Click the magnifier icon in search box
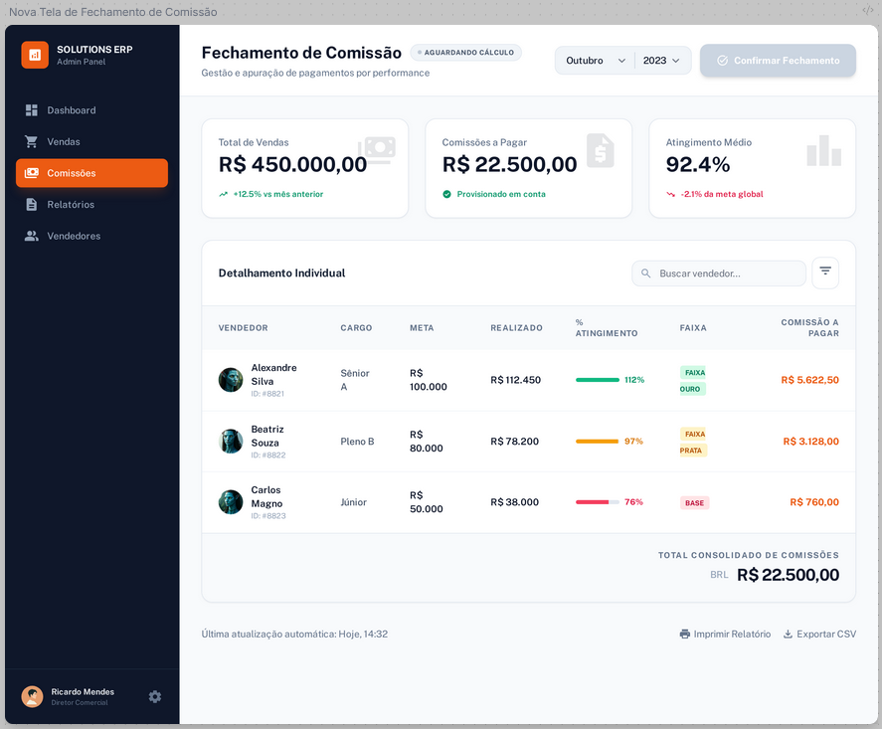Viewport: 882px width, 729px height. [x=645, y=273]
